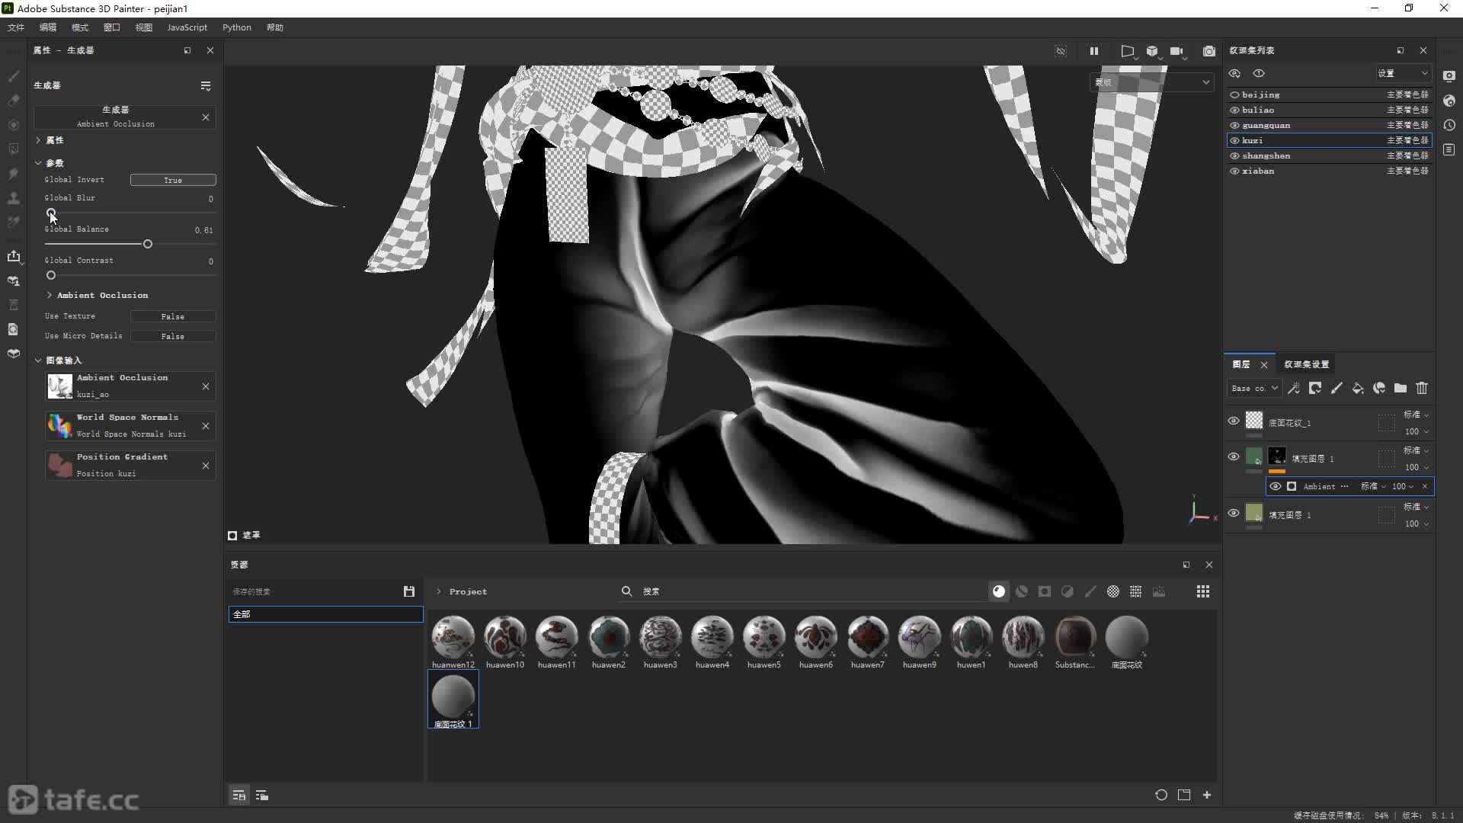The height and width of the screenshot is (823, 1463).
Task: Hide the 底面花纹_1 layer
Action: click(x=1234, y=421)
